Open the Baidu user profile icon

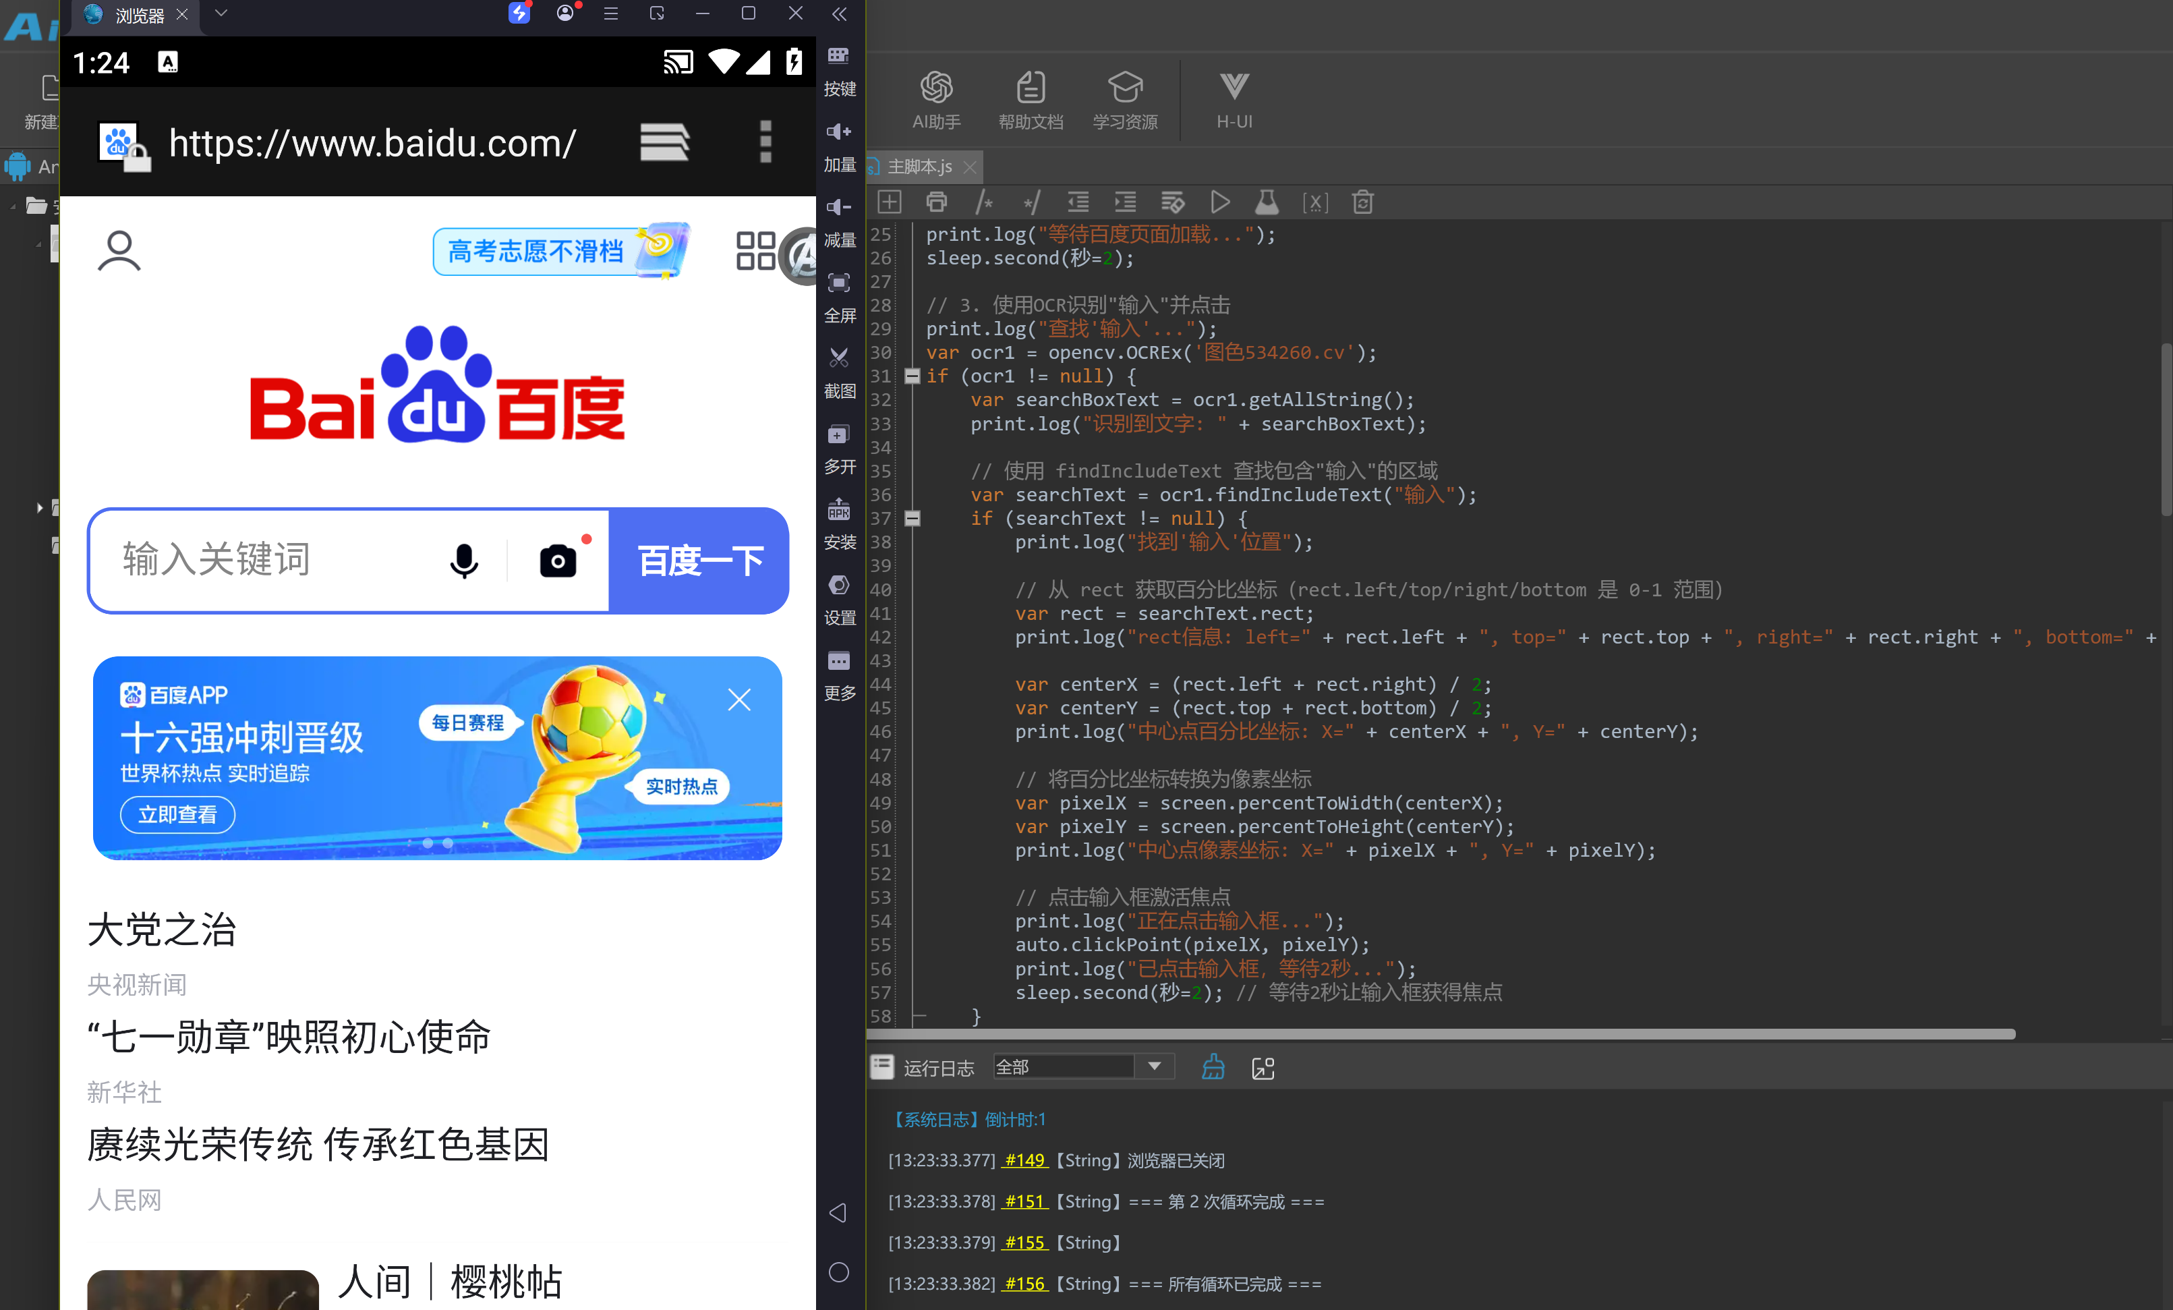pos(119,250)
